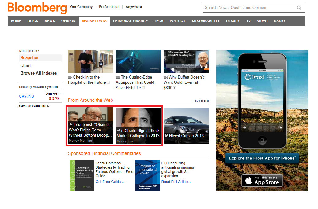Click external link icon beside Economist headline
The image size is (318, 209).
[x=70, y=124]
